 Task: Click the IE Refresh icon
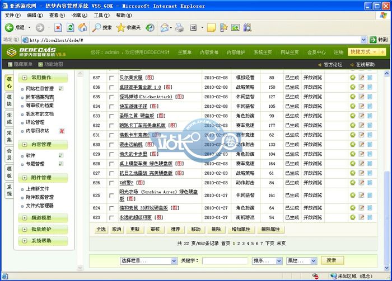70,27
